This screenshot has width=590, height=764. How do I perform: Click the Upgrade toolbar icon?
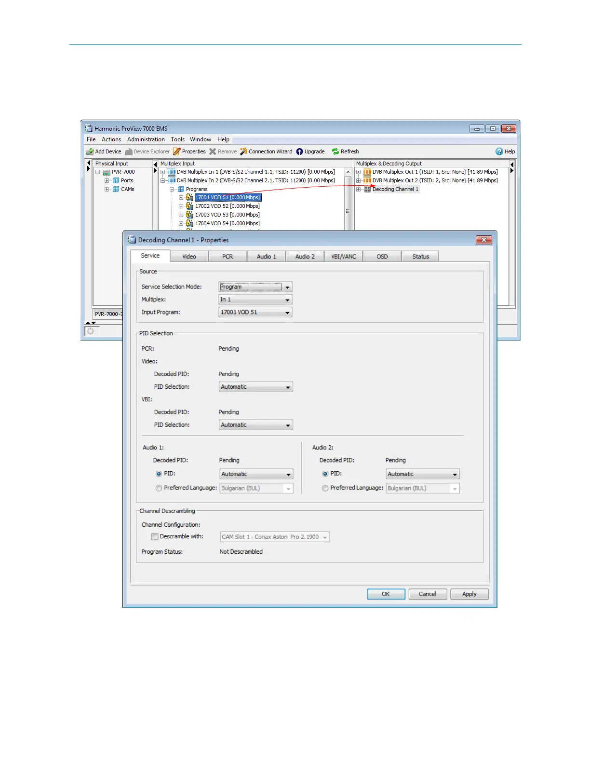pyautogui.click(x=300, y=151)
